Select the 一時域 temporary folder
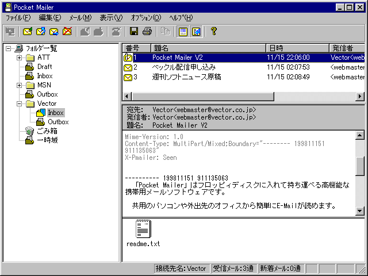Image resolution: width=368 pixels, height=276 pixels. coord(47,140)
